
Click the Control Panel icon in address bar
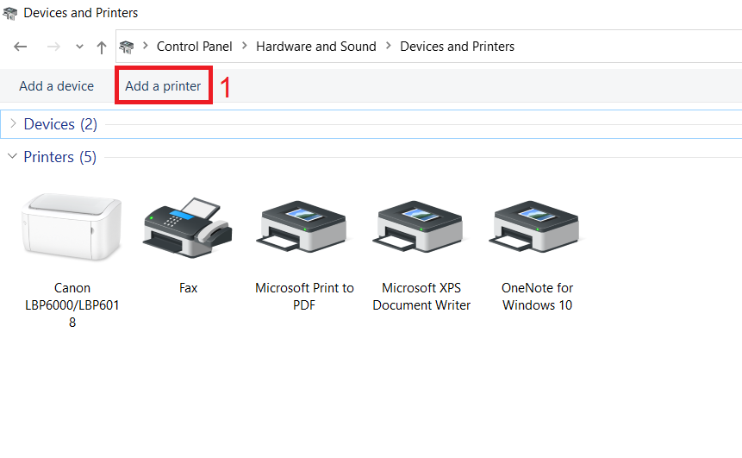[x=127, y=47]
